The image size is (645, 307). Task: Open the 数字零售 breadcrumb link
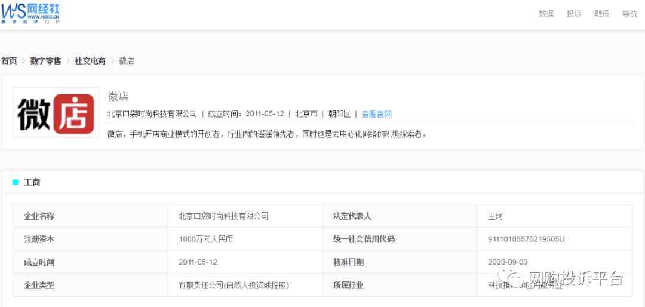[45, 61]
